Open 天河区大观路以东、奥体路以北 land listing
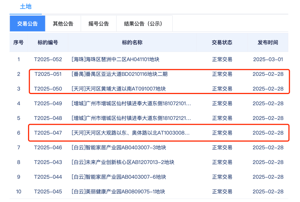 131,133
